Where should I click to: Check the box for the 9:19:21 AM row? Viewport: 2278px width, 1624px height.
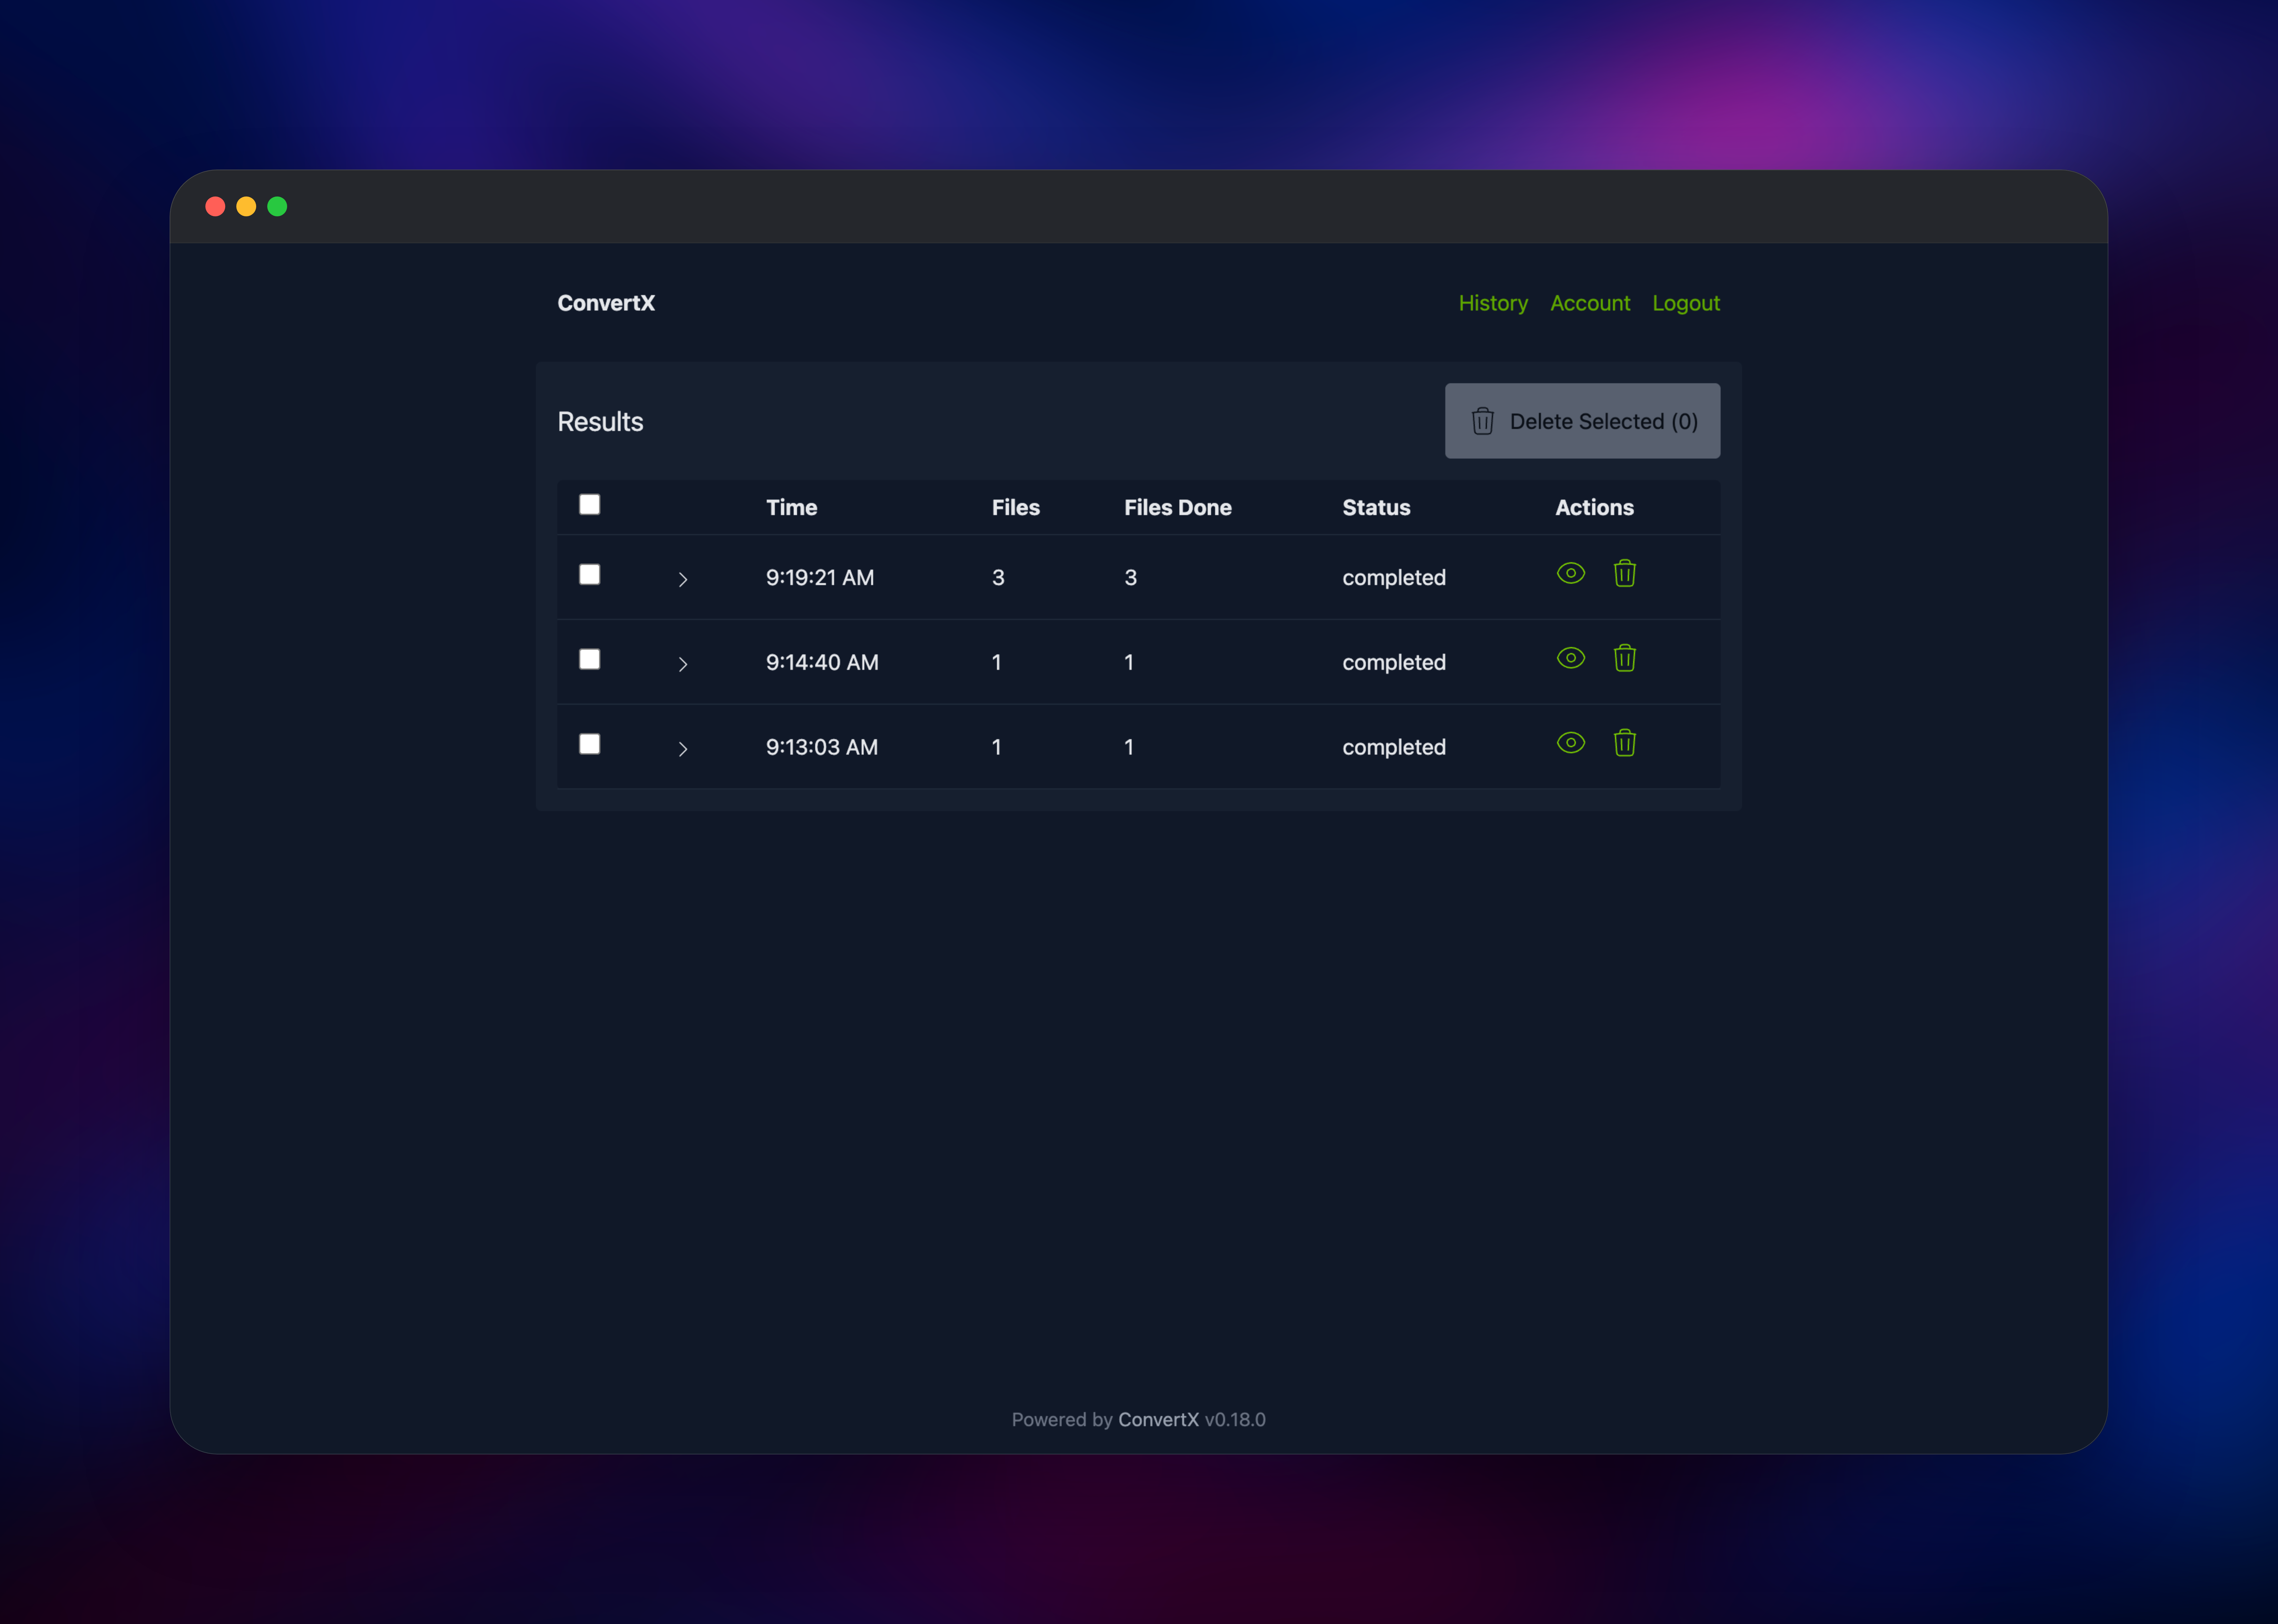click(589, 574)
